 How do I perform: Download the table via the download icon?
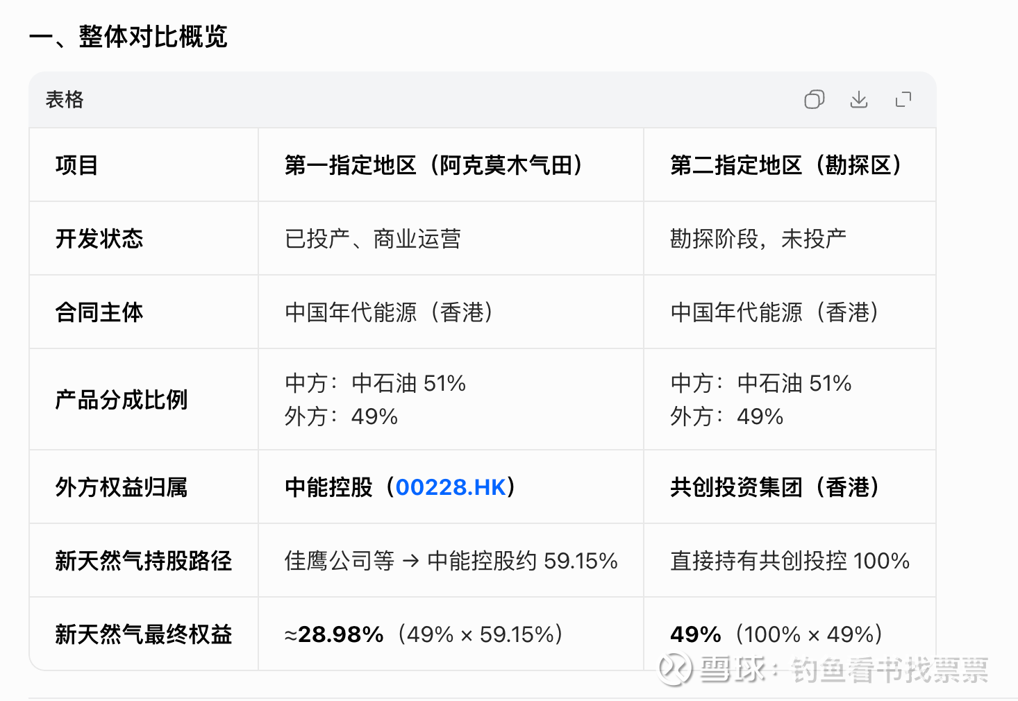tap(859, 100)
